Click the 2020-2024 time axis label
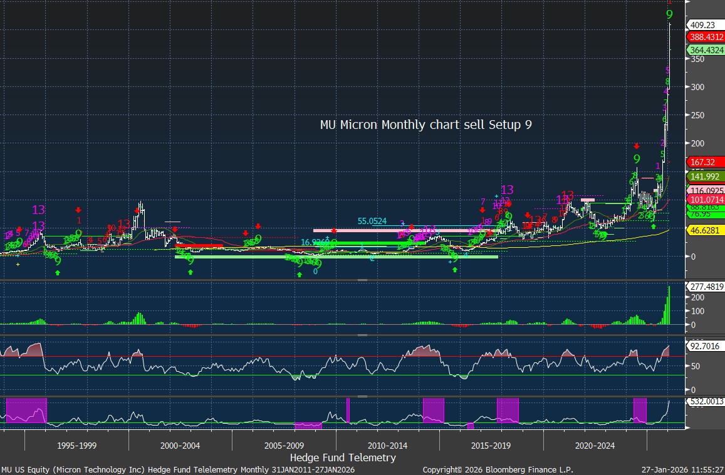 (x=595, y=446)
